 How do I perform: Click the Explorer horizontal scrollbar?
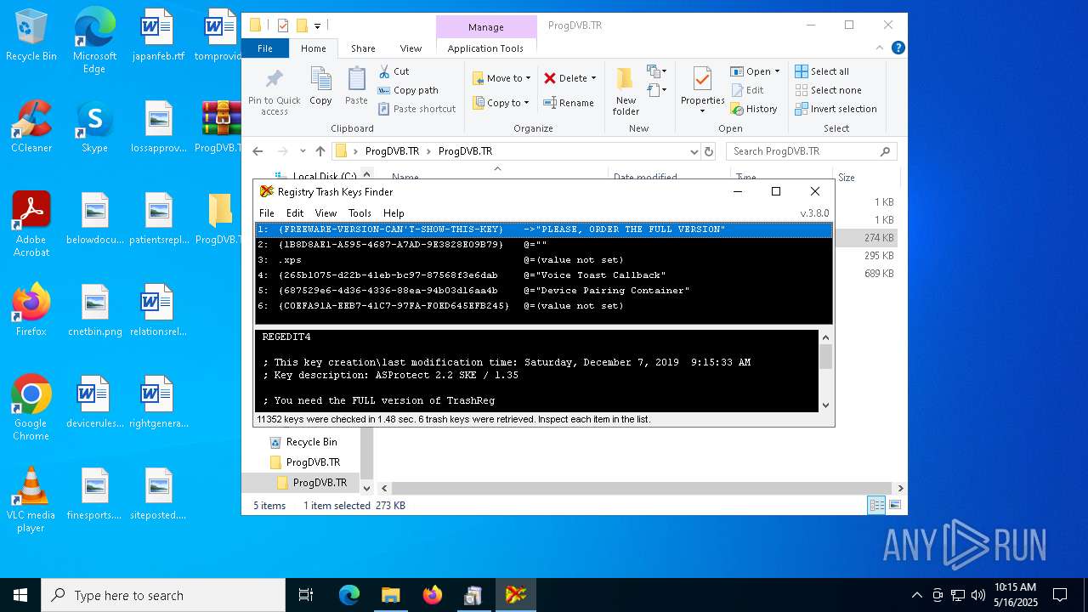642,489
